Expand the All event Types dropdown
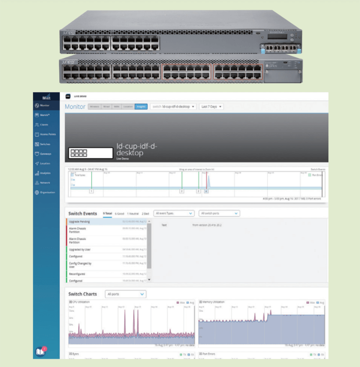The width and height of the screenshot is (360, 367). (173, 214)
